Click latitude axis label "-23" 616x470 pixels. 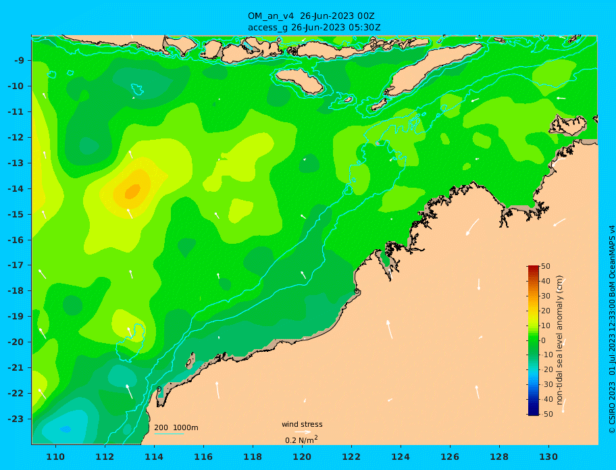(x=16, y=419)
